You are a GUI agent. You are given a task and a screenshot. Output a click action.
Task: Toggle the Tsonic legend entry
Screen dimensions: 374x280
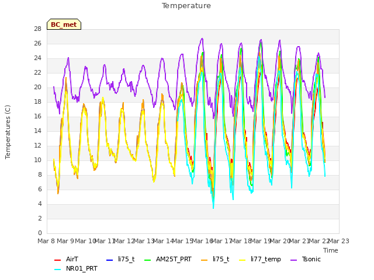[x=306, y=259]
